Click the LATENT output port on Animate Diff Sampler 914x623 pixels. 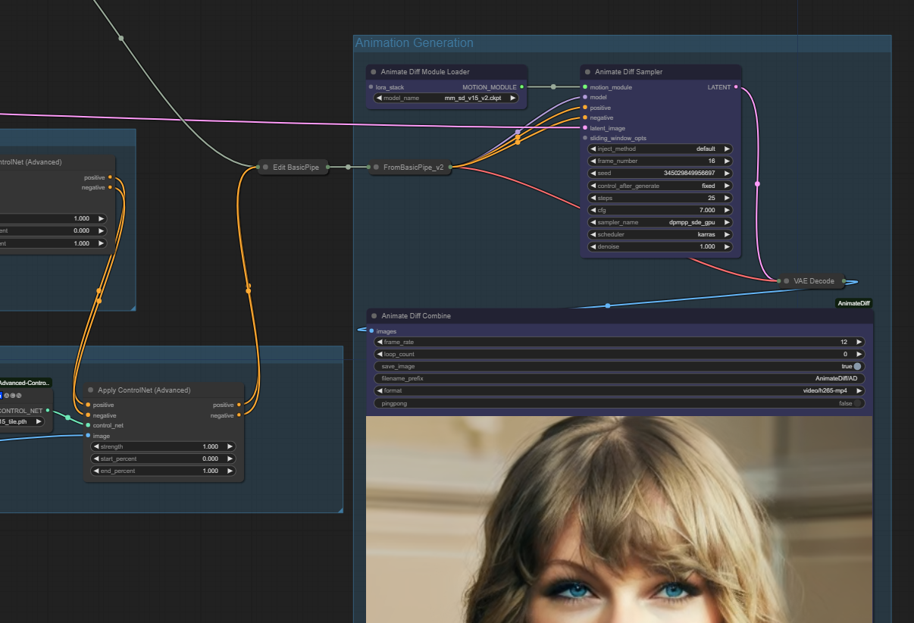(737, 87)
